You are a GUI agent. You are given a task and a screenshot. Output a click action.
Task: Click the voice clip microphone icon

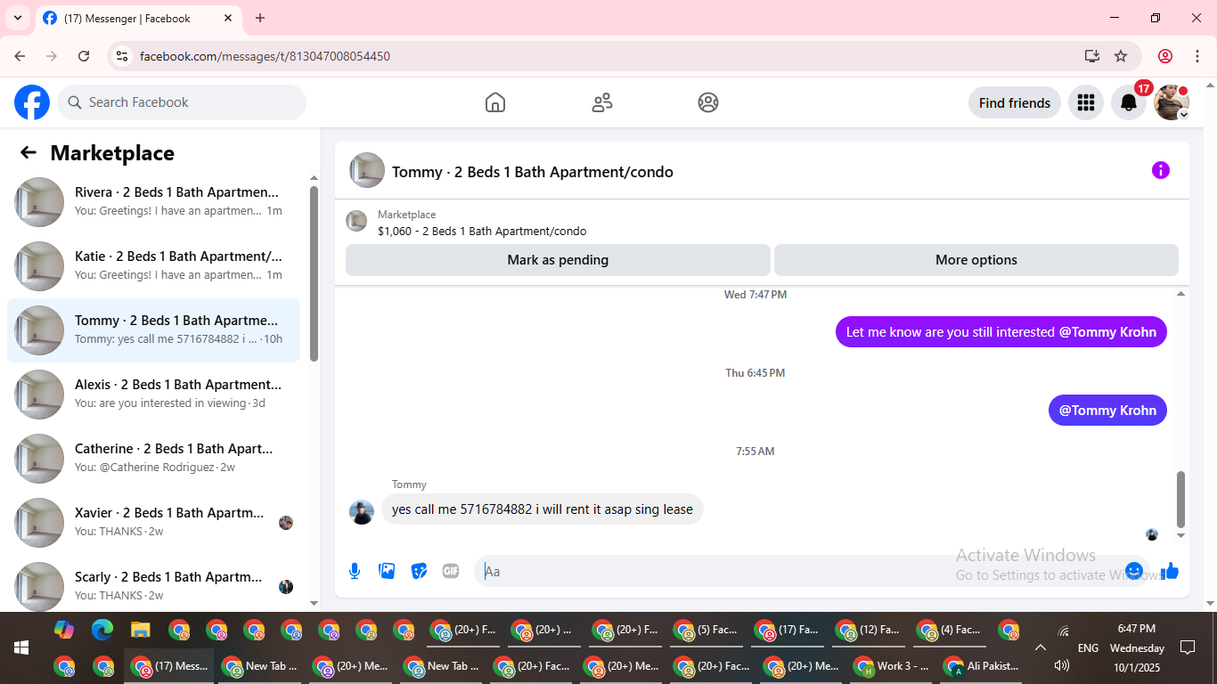click(355, 571)
